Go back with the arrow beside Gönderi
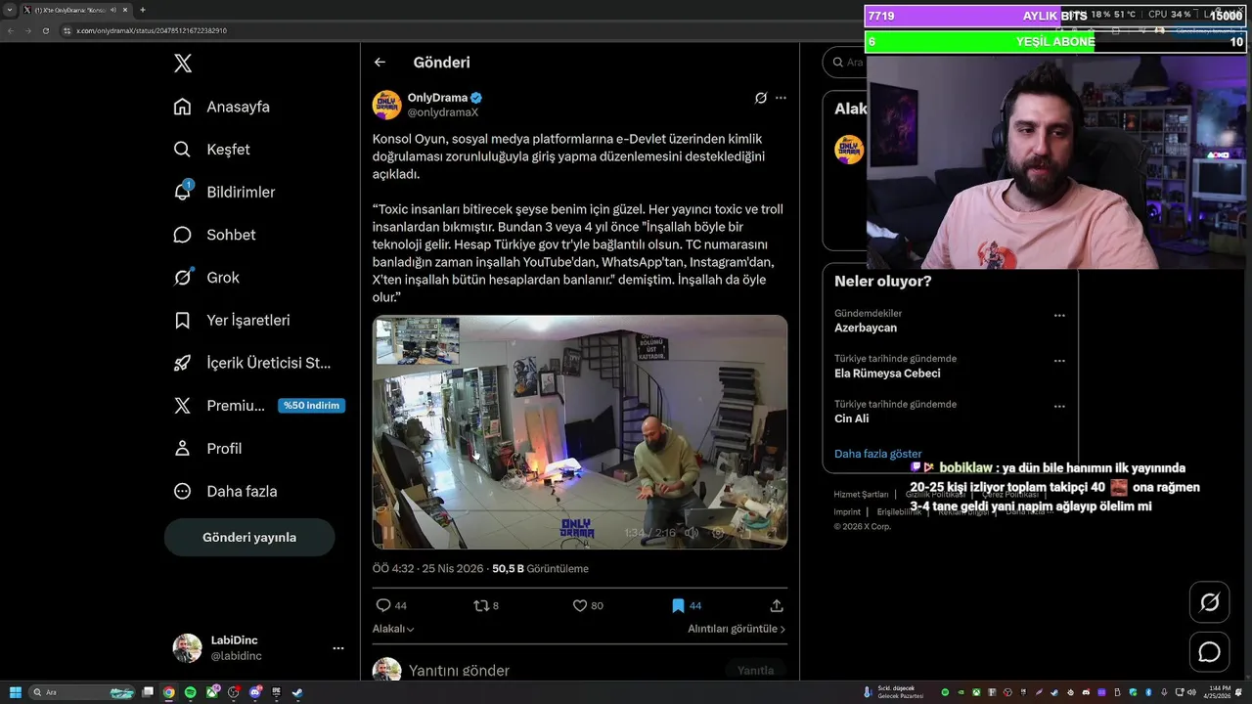 pyautogui.click(x=380, y=63)
